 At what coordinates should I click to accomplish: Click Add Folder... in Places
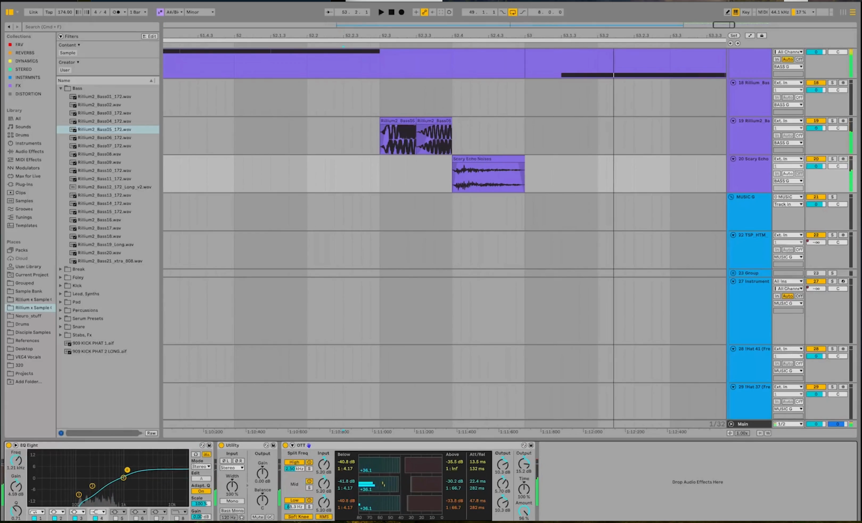[28, 382]
